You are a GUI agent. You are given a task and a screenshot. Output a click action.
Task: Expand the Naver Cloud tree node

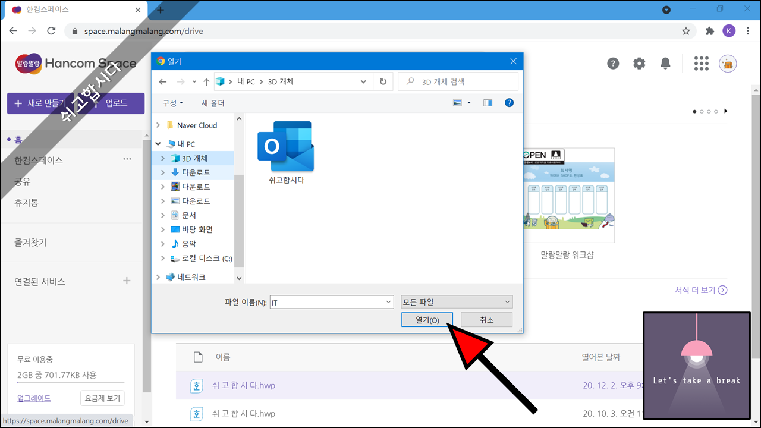[x=158, y=125]
